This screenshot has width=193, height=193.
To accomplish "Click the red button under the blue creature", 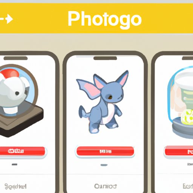I will [105, 151].
